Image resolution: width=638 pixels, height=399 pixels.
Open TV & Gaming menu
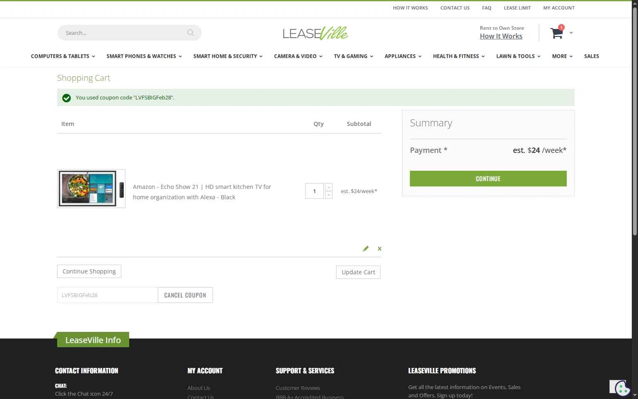354,56
